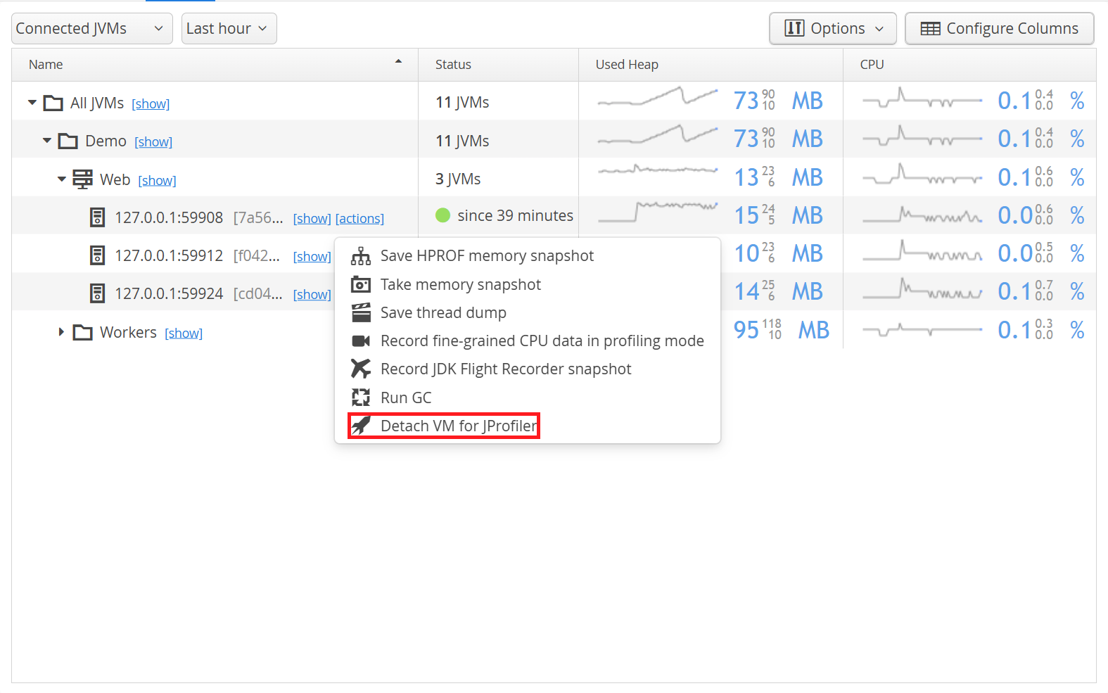Click the camera icon for Take memory snapshot
Screen dimensions: 1108x693
point(361,284)
